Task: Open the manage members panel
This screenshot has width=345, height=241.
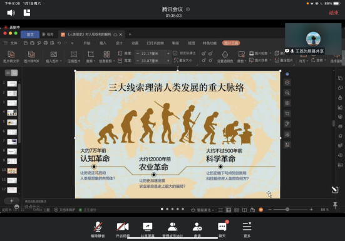Action: (173, 229)
